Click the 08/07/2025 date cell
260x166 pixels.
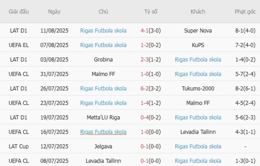[54, 161]
